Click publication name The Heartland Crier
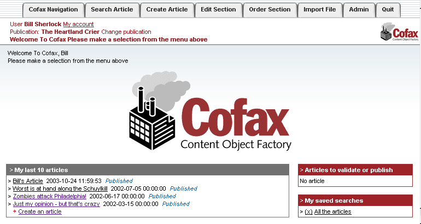 pyautogui.click(x=71, y=32)
